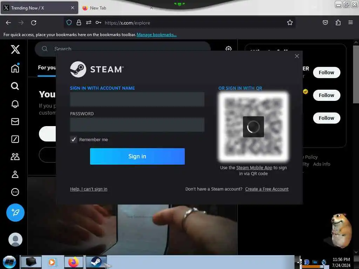Open Grok slash icon in the X sidebar
Screen dimensions: 359x269
[x=15, y=139]
